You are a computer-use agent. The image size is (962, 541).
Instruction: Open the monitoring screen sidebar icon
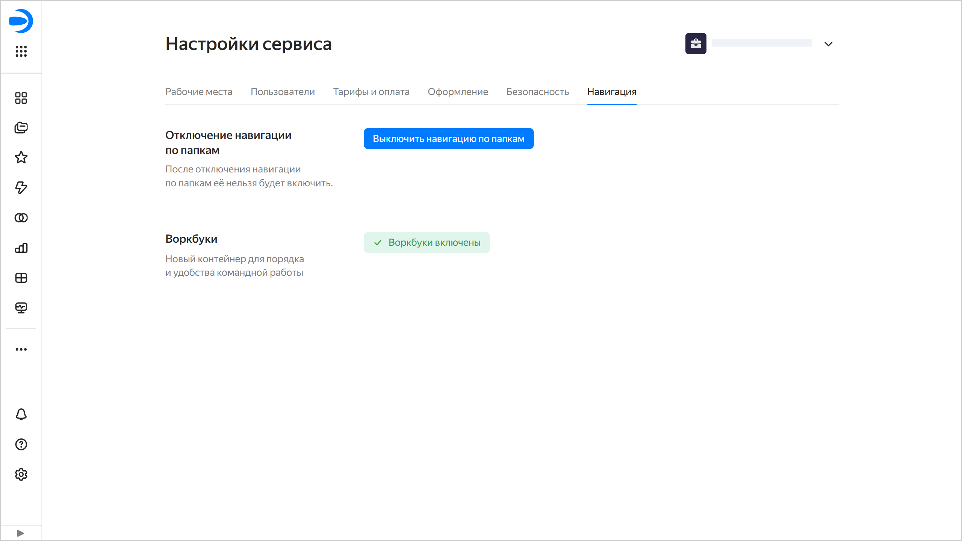pyautogui.click(x=21, y=308)
